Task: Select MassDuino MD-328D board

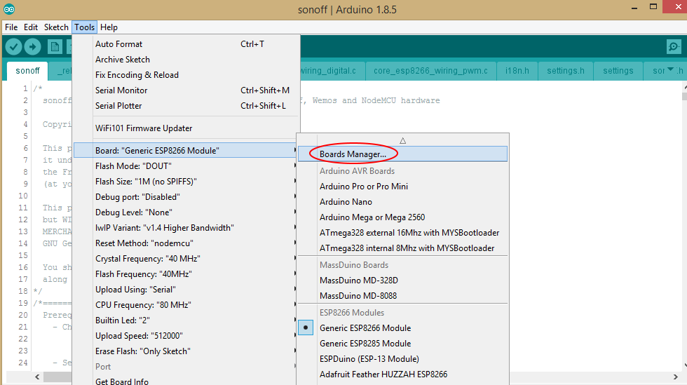Action: (402, 281)
